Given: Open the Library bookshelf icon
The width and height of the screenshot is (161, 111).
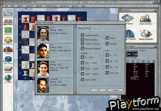Looking at the screenshot, I should 8,50.
